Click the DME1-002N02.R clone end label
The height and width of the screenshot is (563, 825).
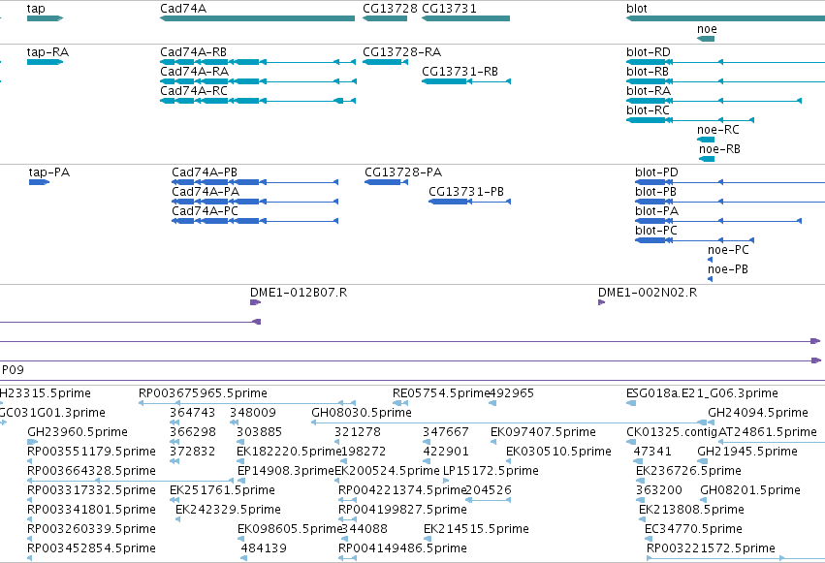point(648,293)
